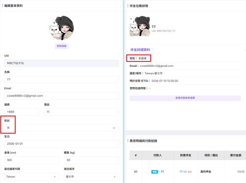Screen dimensions: 246x183
Task: Click the Email value in 伴友詳細資料
Action: (x=156, y=66)
